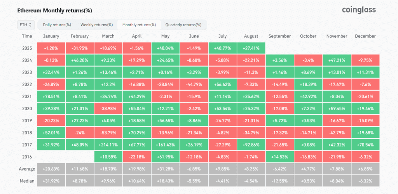398x194 pixels.
Task: Switch to Weekly returns(%) tab
Action: click(x=97, y=25)
